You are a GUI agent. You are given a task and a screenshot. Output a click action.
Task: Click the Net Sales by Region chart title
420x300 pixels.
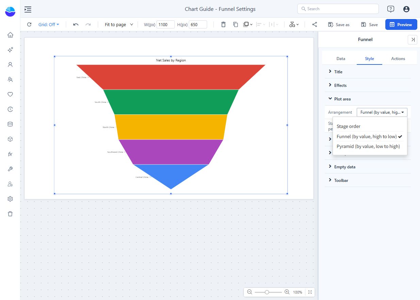pos(171,60)
